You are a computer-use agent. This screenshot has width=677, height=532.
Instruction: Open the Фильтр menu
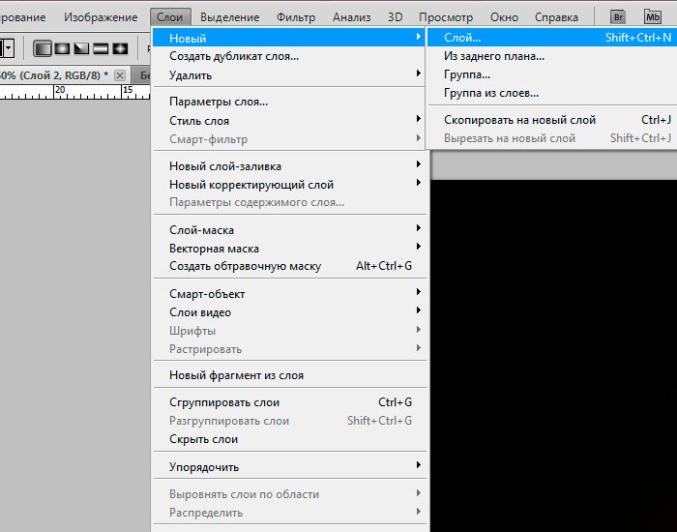click(x=295, y=17)
